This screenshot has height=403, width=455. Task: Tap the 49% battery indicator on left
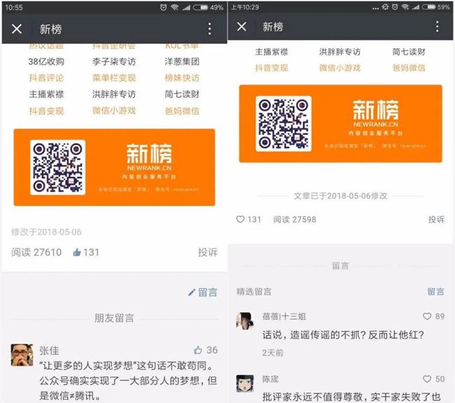tap(209, 7)
